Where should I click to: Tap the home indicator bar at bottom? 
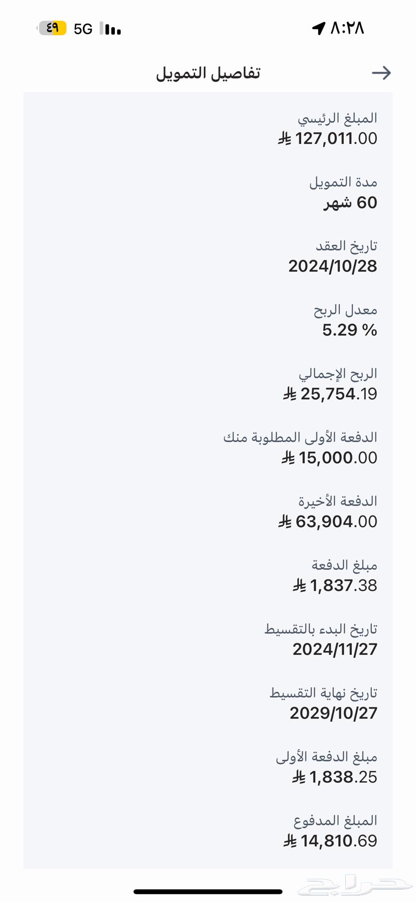208,891
